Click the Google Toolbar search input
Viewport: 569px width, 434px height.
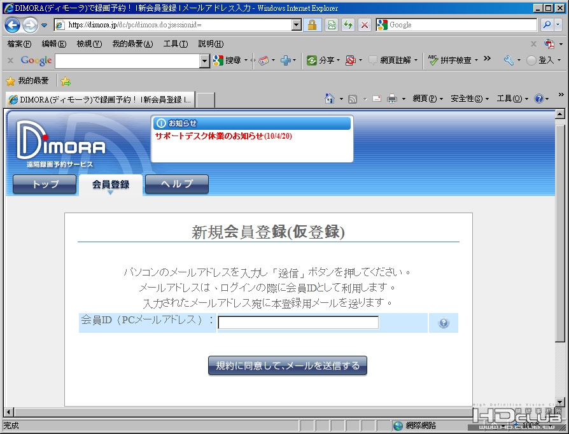[127, 61]
